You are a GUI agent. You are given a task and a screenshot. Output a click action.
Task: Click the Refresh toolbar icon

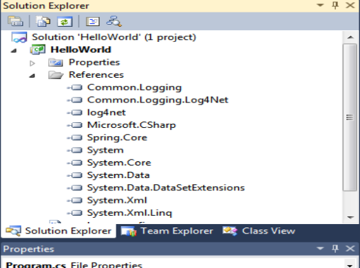coord(65,21)
